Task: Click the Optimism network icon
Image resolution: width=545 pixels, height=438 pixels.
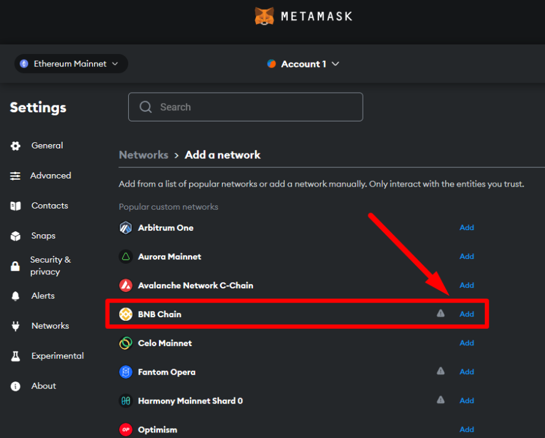Action: click(x=126, y=429)
